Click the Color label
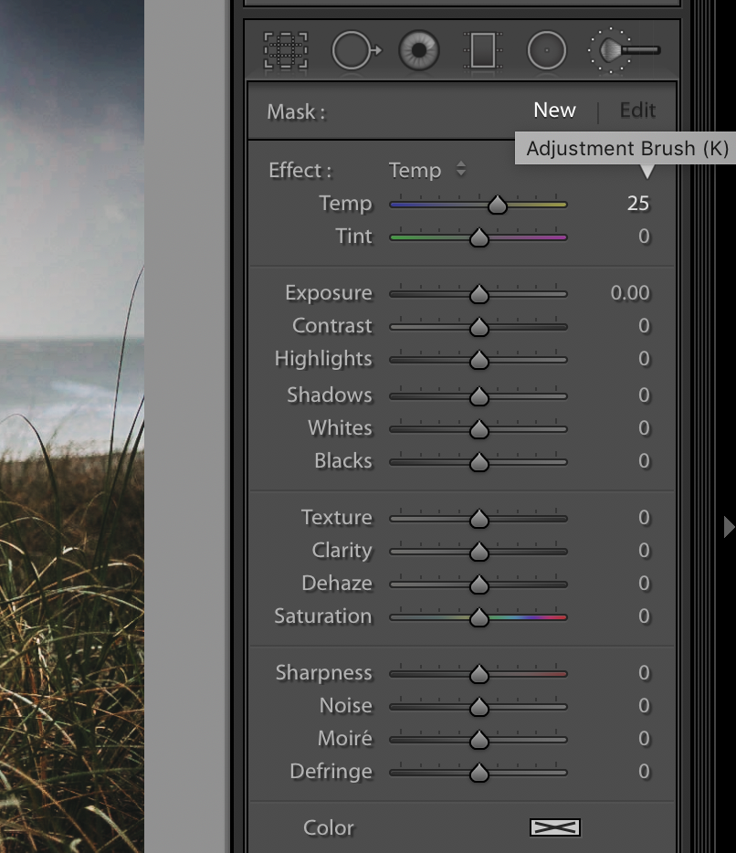 (x=329, y=827)
